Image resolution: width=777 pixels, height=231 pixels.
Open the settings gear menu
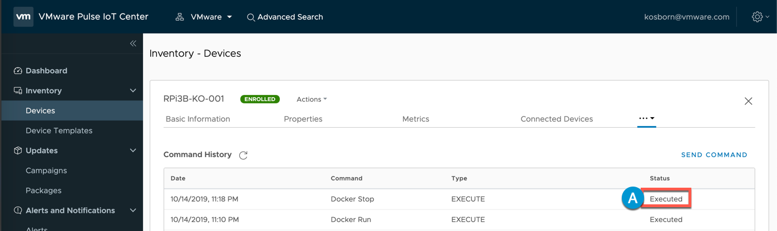click(x=760, y=17)
